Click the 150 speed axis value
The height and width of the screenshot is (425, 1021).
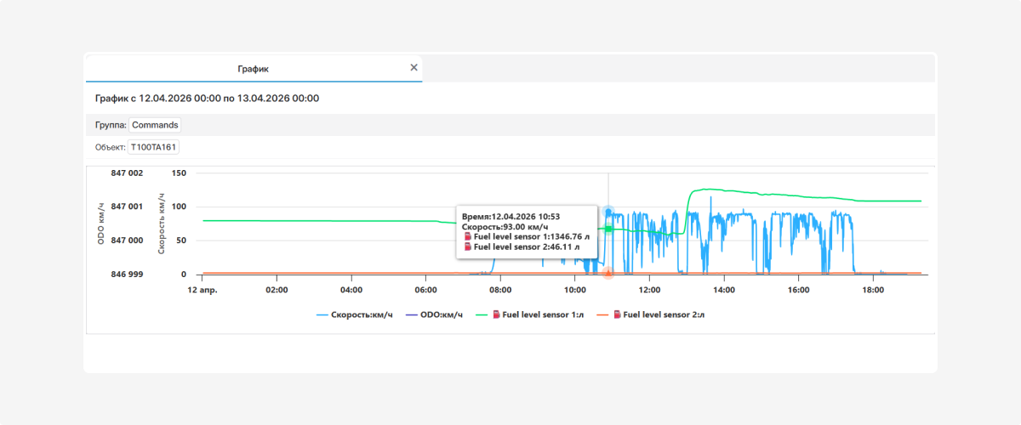point(179,173)
